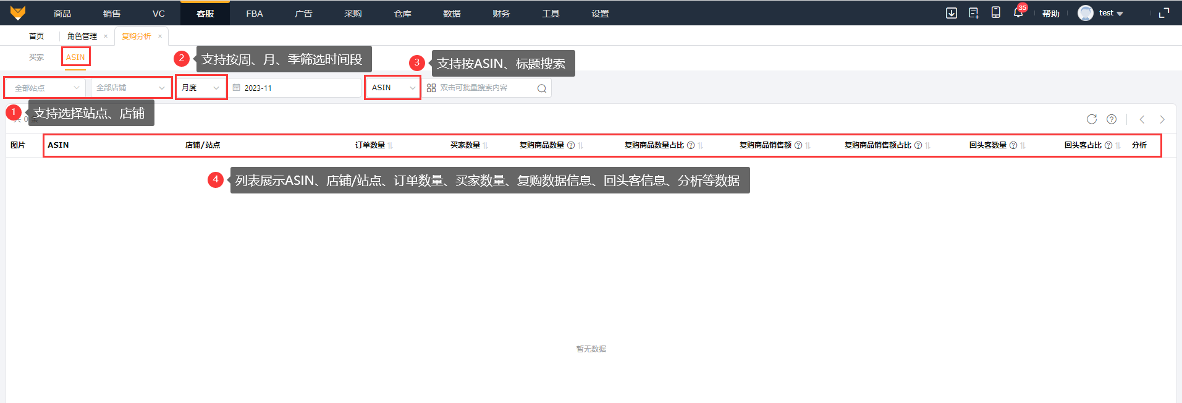
Task: Sort by 回头客占比 using sort arrows
Action: pyautogui.click(x=1118, y=145)
